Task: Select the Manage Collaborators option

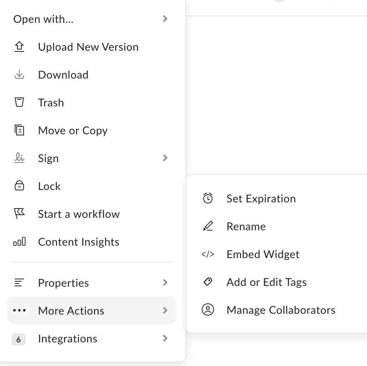Action: click(x=281, y=310)
